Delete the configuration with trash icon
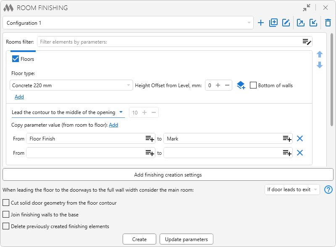Viewport: 336px width, 247px height. pos(328,23)
